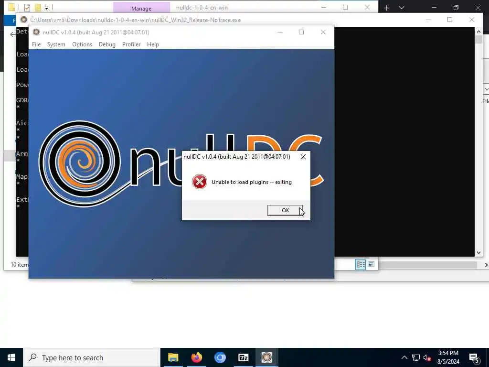Switch Explorer to details view icon

point(361,264)
